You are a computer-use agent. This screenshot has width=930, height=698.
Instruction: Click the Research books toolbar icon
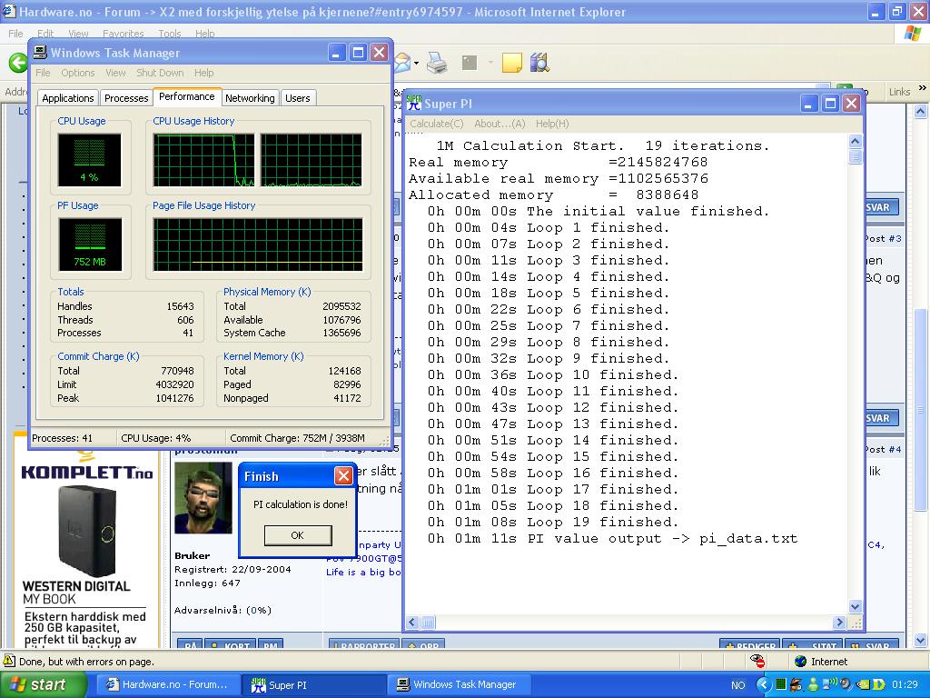(x=539, y=63)
